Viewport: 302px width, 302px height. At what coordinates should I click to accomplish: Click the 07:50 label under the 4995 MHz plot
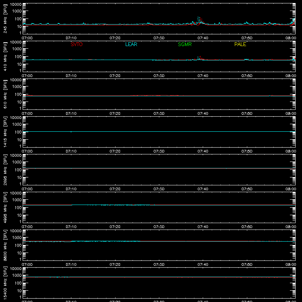point(247,227)
